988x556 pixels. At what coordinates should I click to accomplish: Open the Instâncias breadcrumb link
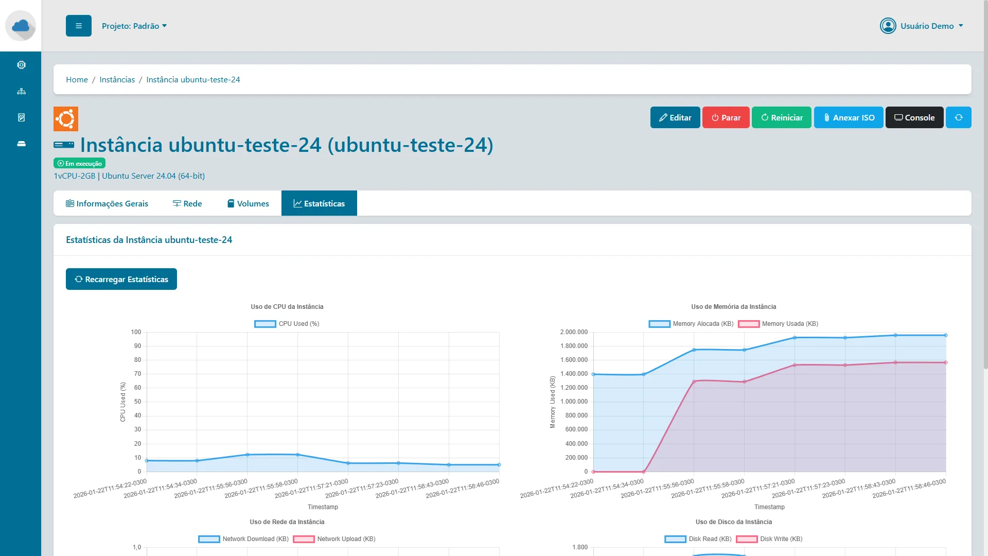point(117,79)
